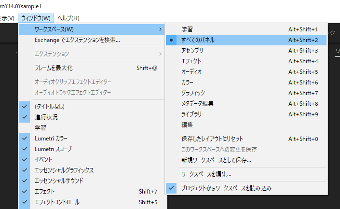Switch to グラフィック workspace
340x209 pixels.
point(246,93)
